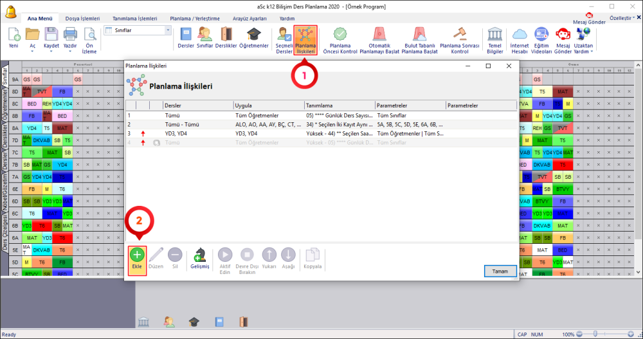This screenshot has width=643, height=339.
Task: Open Planlama Sonrası Kontrol
Action: pyautogui.click(x=460, y=41)
